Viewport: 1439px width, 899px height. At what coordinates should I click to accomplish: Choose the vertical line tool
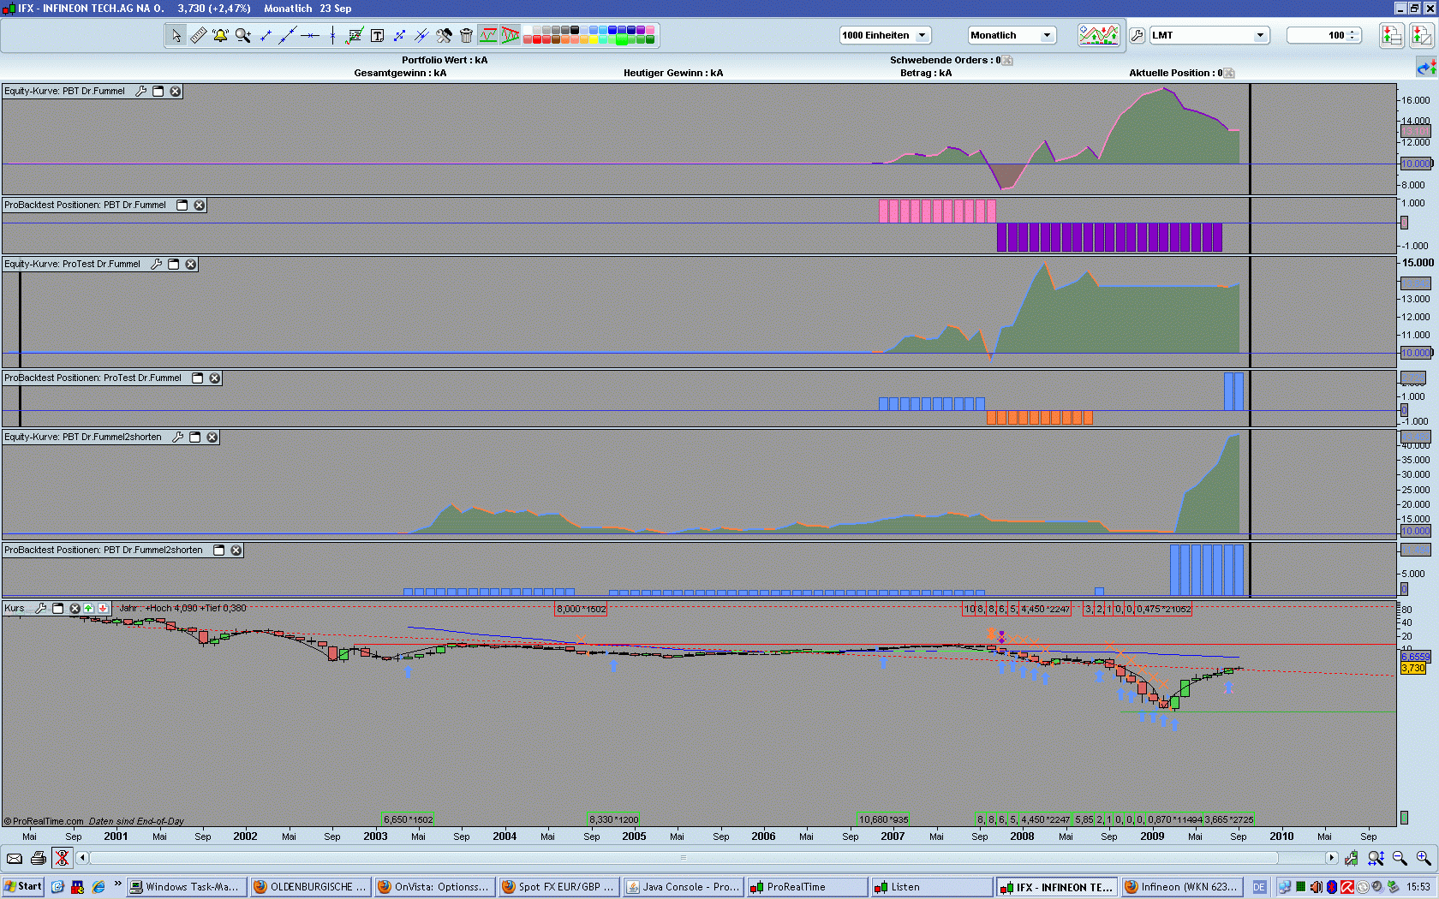pyautogui.click(x=332, y=35)
